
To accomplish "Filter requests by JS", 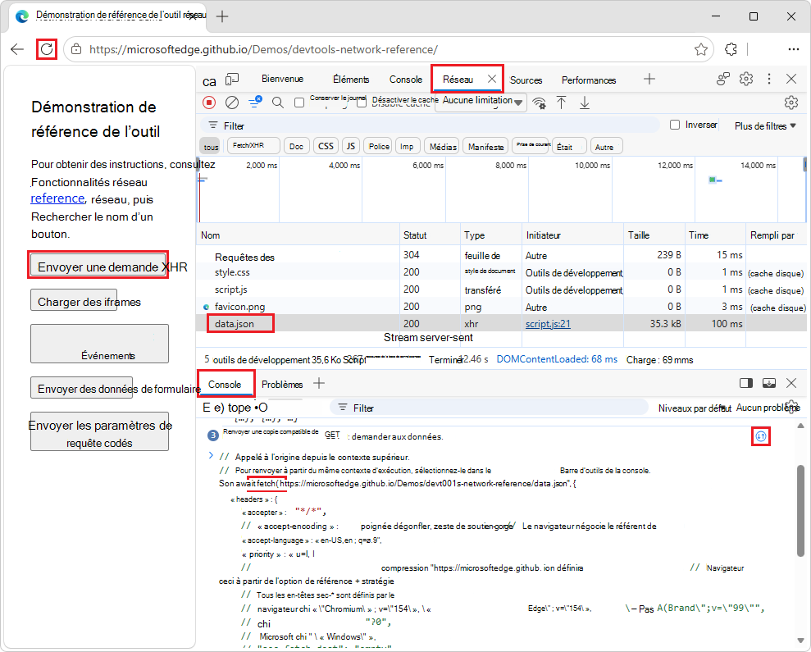I will coord(351,147).
